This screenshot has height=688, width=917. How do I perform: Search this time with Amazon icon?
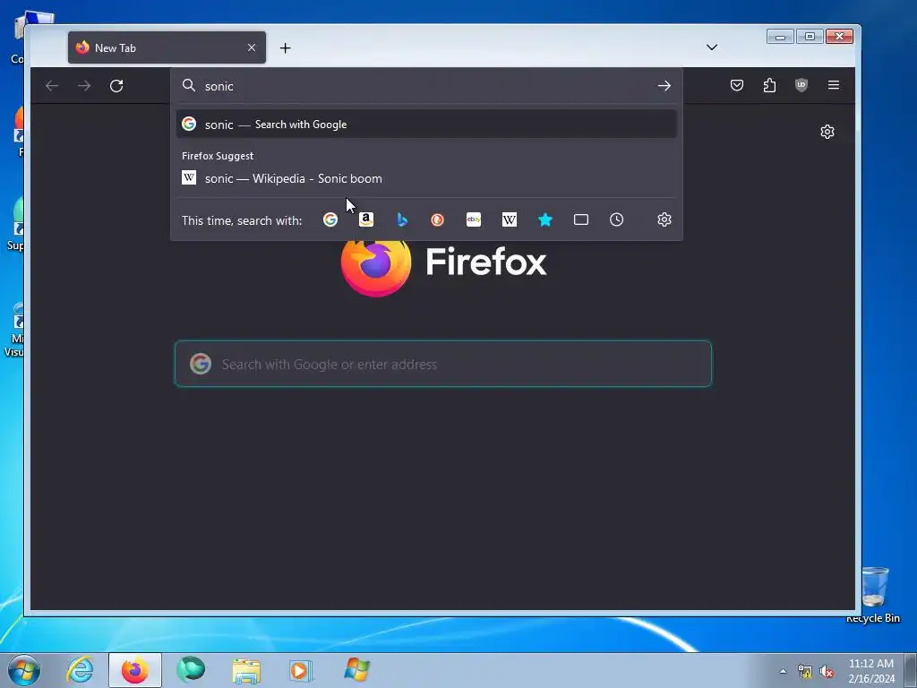coord(366,219)
